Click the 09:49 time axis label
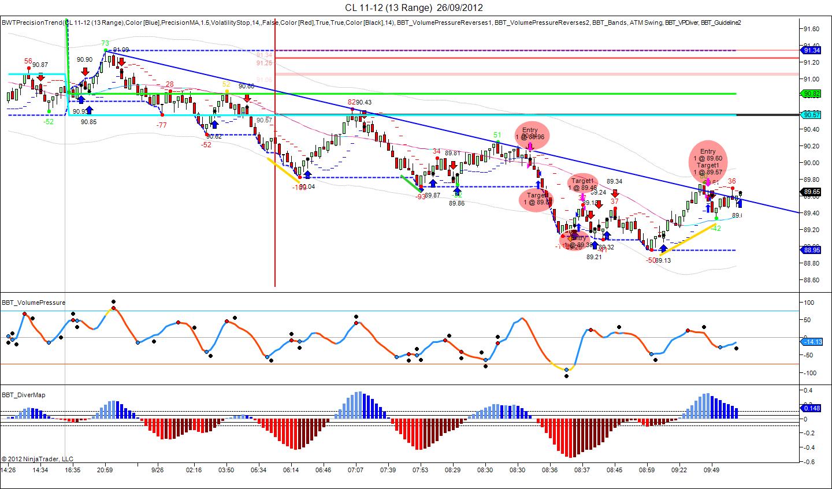 712,470
